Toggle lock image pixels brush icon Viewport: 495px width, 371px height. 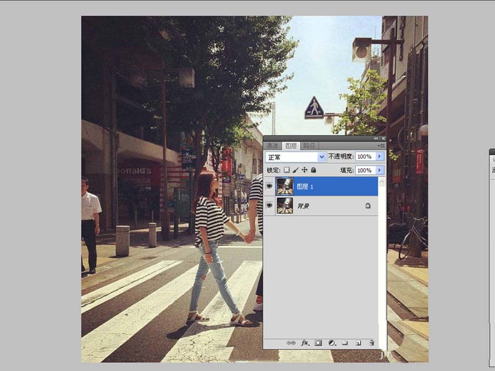pos(296,170)
